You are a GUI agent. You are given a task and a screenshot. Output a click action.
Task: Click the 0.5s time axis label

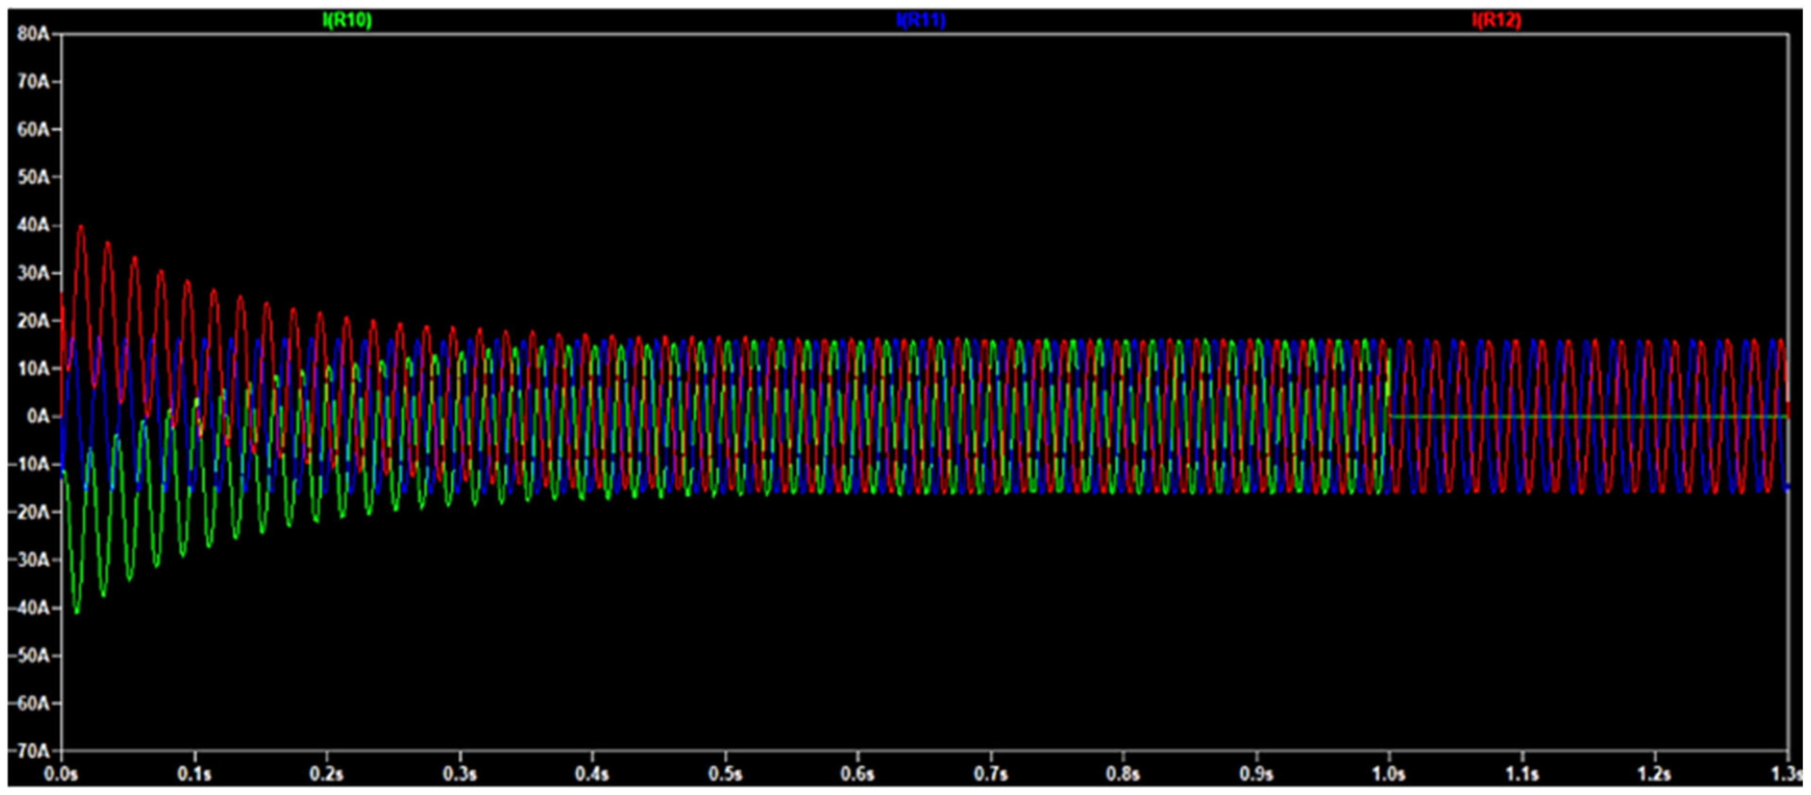click(725, 774)
